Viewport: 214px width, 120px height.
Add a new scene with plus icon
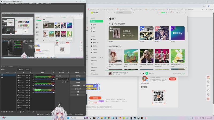coord(2,112)
